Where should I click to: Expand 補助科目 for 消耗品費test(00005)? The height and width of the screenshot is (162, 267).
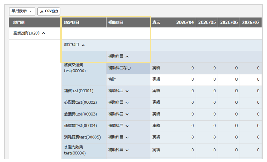(x=127, y=138)
